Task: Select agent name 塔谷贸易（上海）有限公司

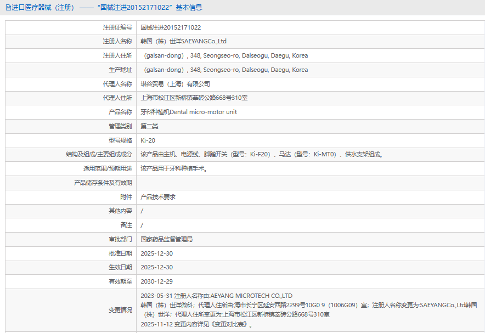Action: [x=176, y=84]
